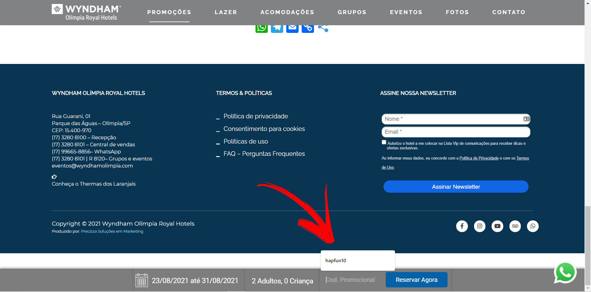Click the (17) 3280 8100 – Recepção number
Viewport: 591px width, 292px height.
click(x=84, y=137)
